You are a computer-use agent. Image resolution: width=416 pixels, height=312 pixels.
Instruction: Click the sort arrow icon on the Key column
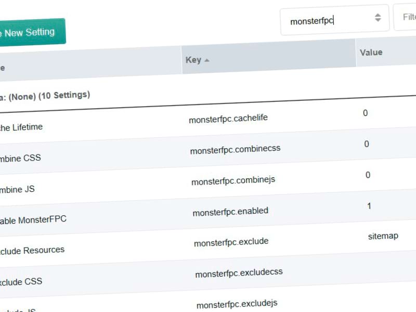207,60
